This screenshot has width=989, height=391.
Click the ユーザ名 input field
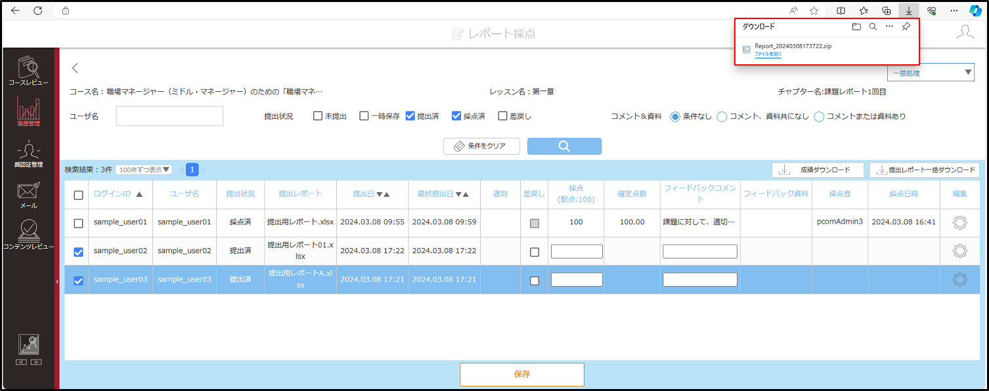pos(169,116)
